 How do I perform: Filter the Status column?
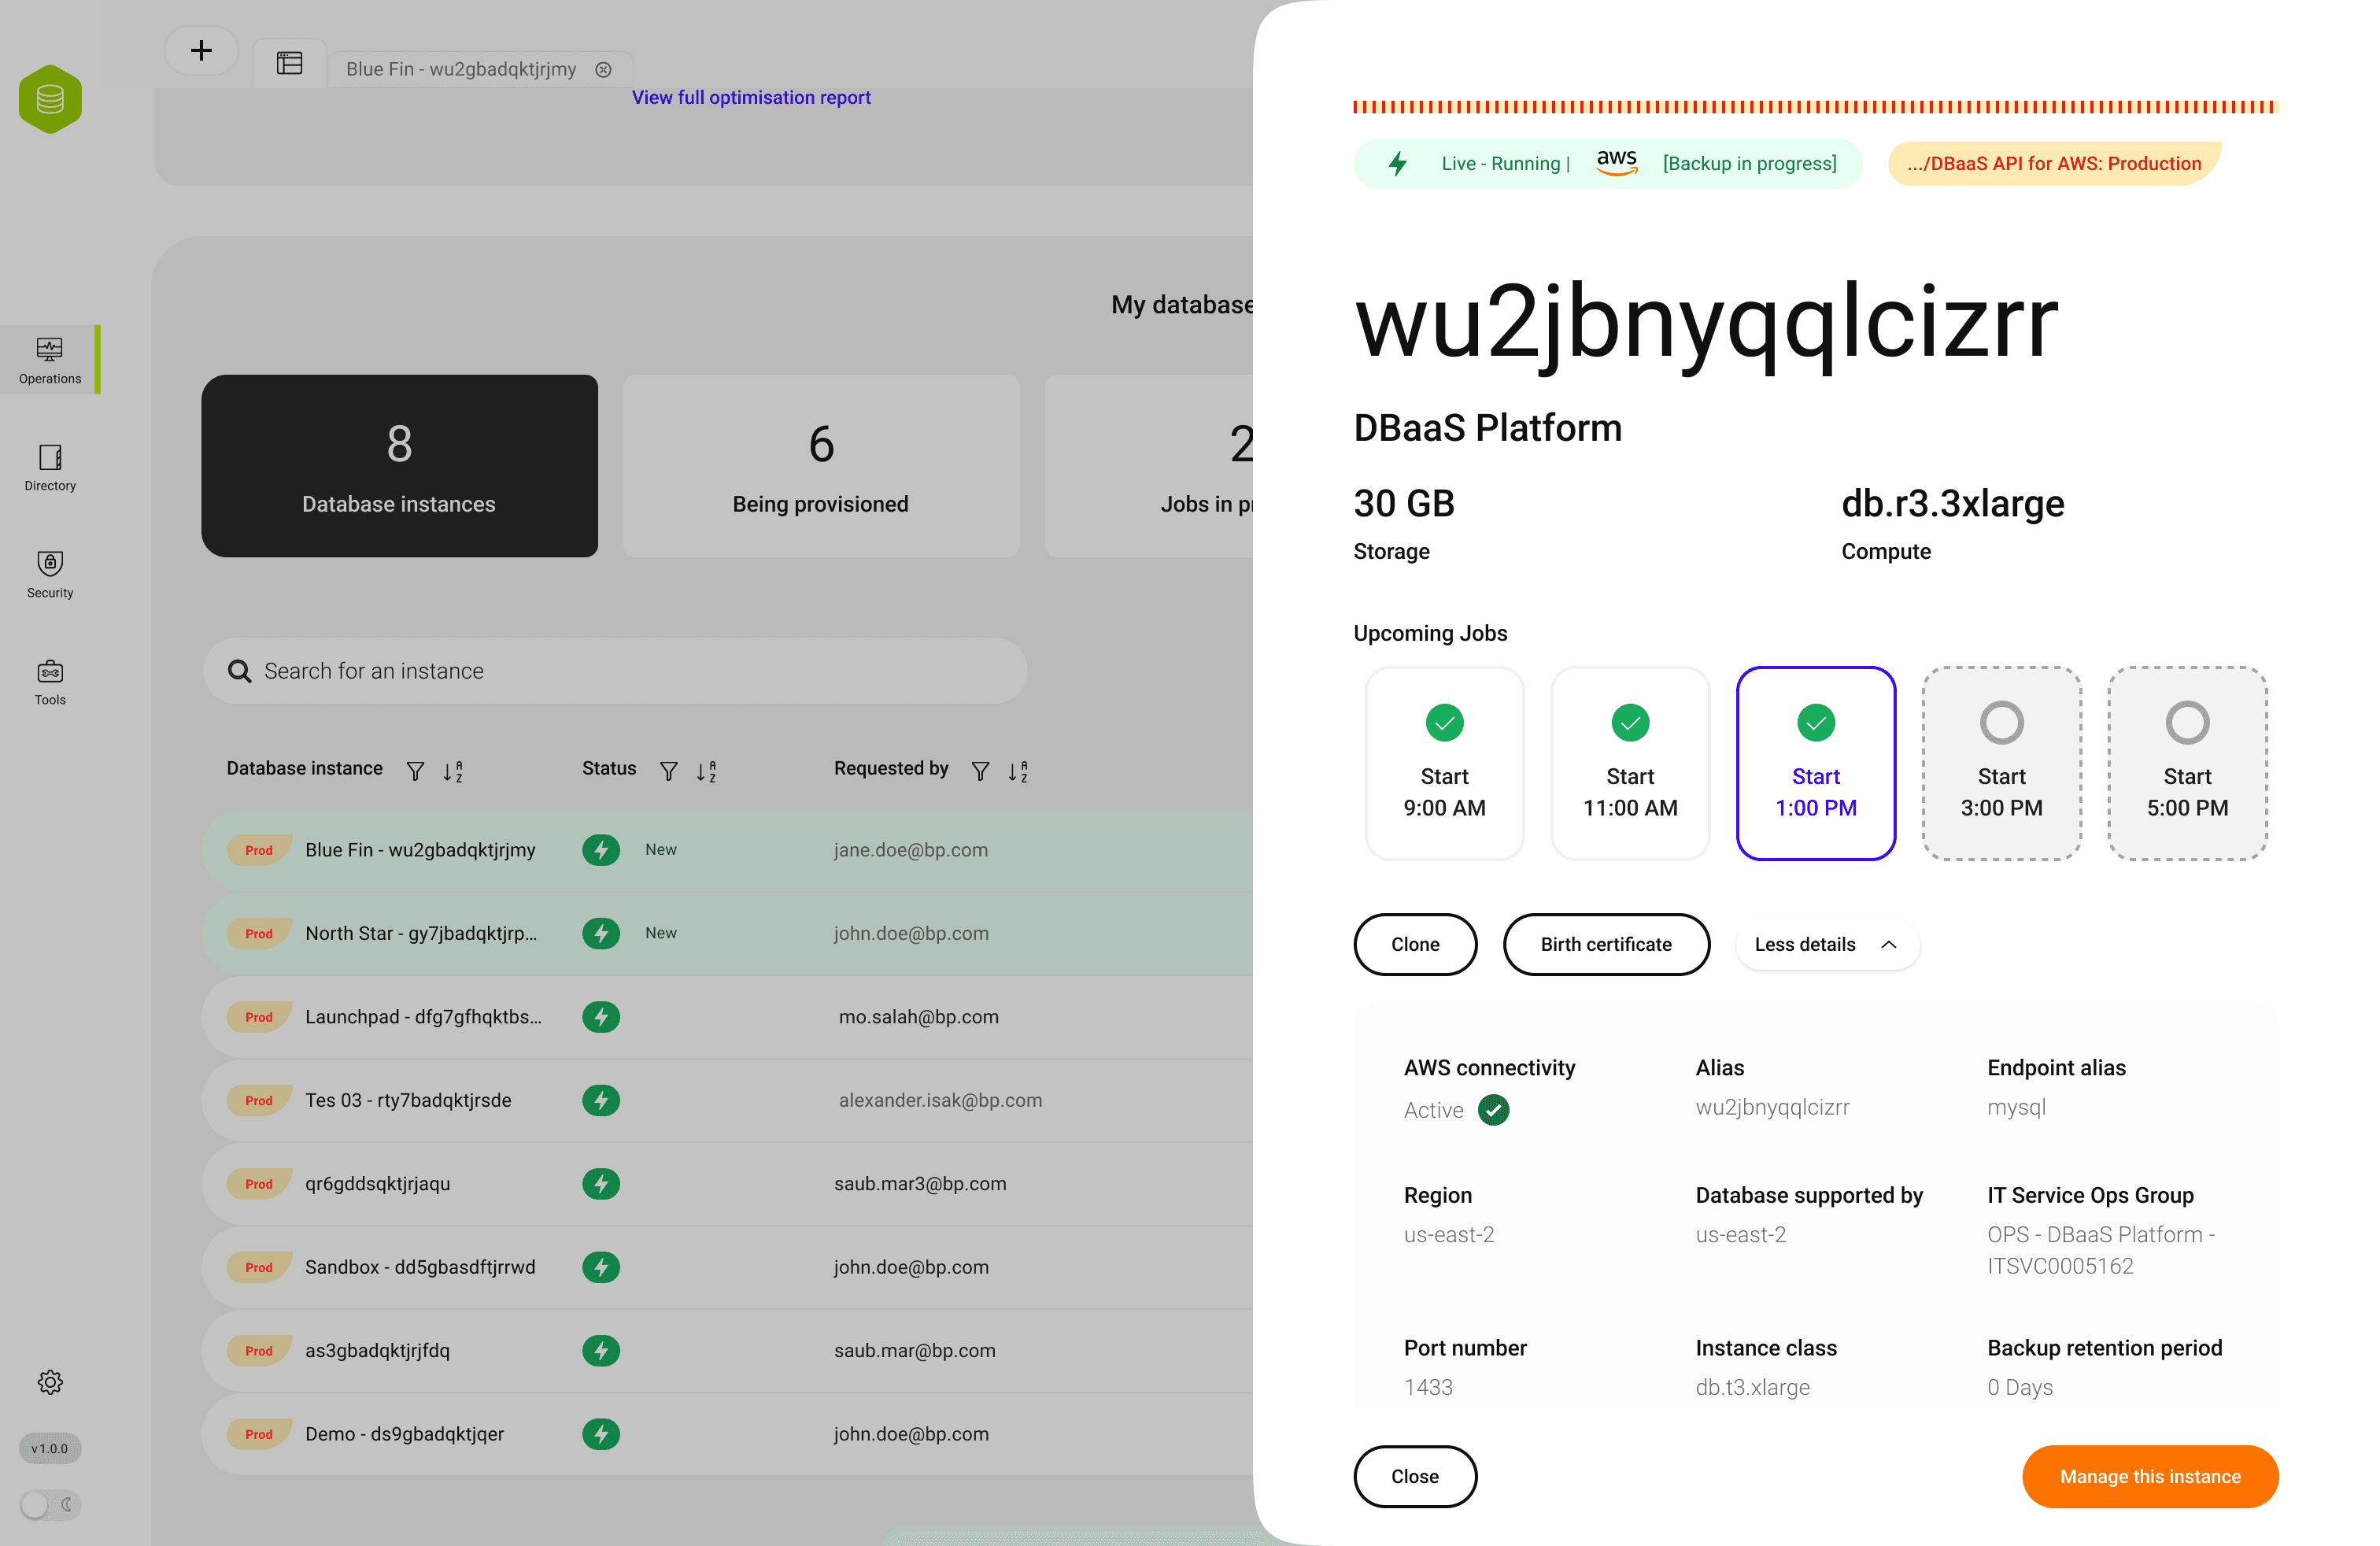[668, 770]
